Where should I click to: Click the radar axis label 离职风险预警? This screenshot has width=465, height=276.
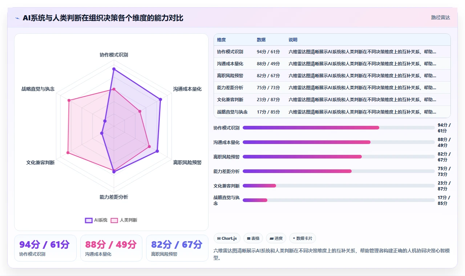(187, 162)
